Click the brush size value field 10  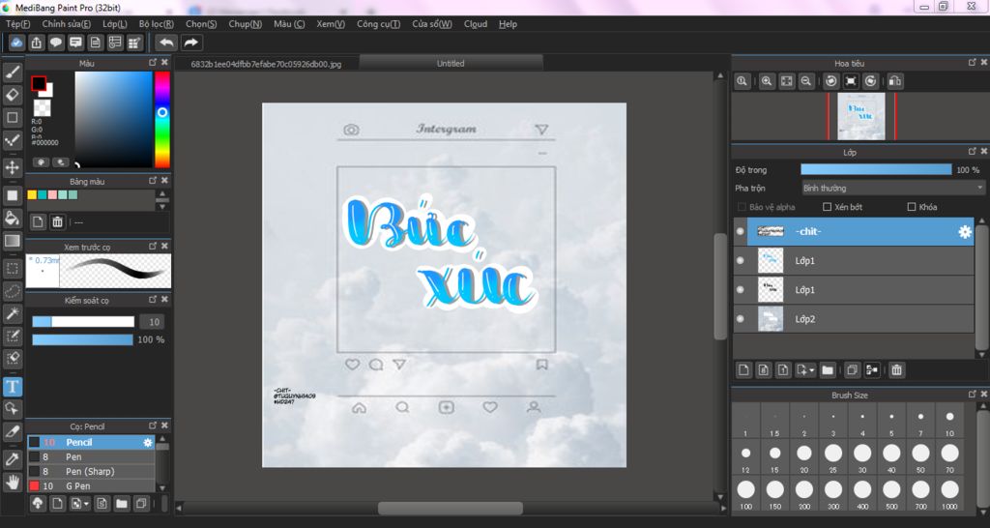(x=154, y=322)
